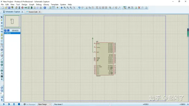Select the Selection Mode arrow tool
The height and width of the screenshot is (106, 189).
(2, 17)
